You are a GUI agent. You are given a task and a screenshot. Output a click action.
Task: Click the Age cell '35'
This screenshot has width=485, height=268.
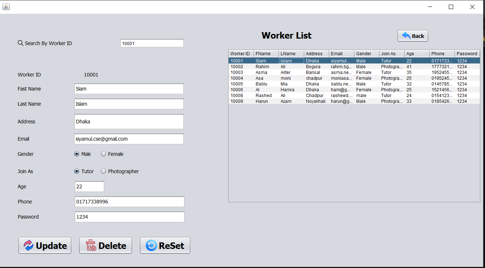click(417, 73)
